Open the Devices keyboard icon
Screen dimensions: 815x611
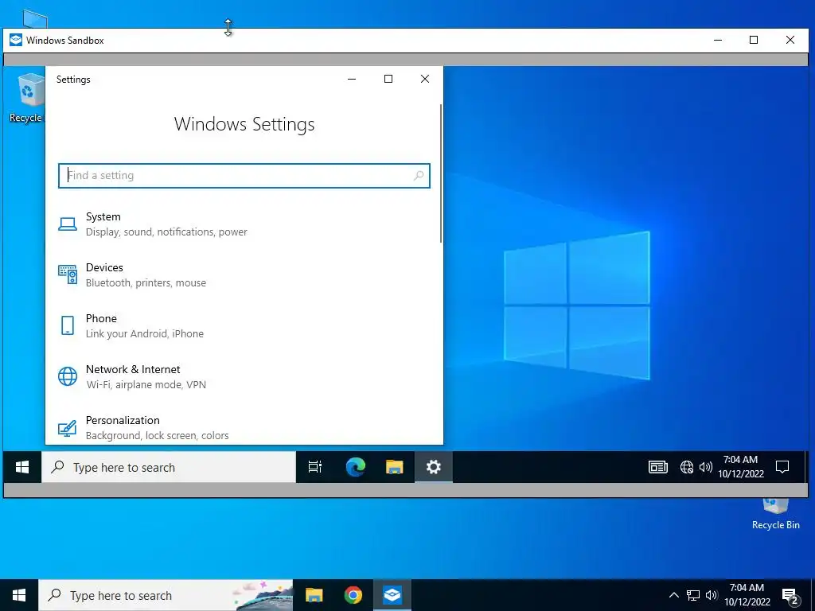(x=68, y=274)
